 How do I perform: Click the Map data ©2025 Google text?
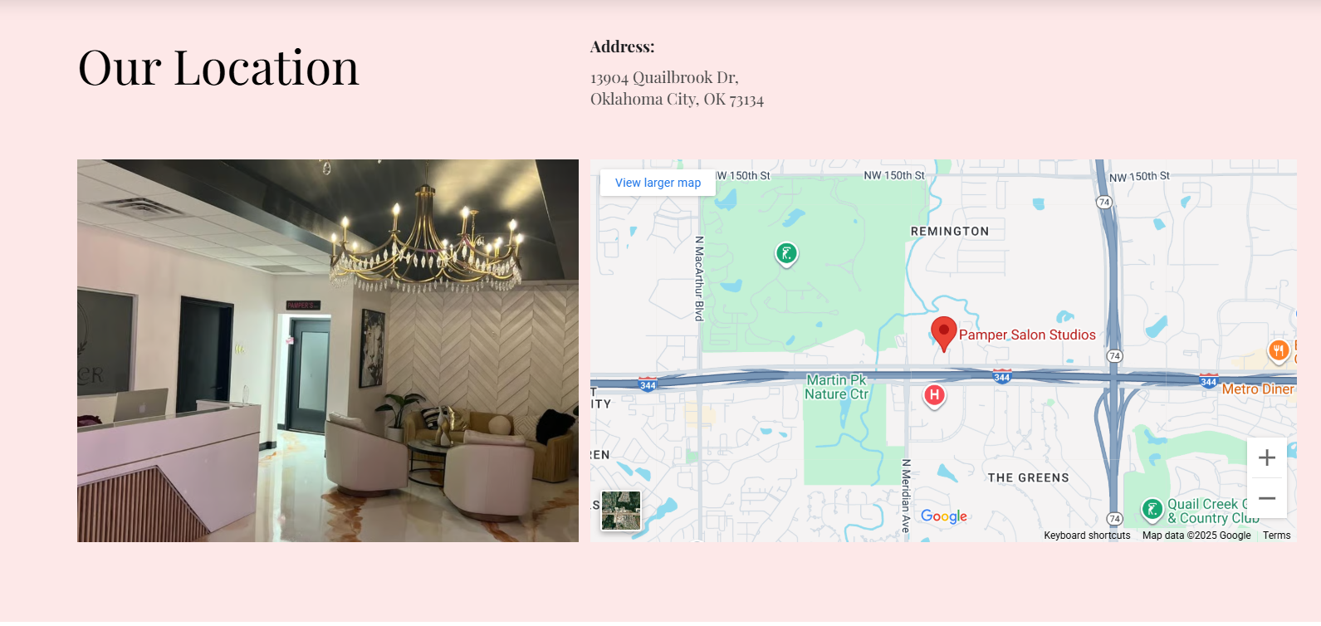point(1196,536)
